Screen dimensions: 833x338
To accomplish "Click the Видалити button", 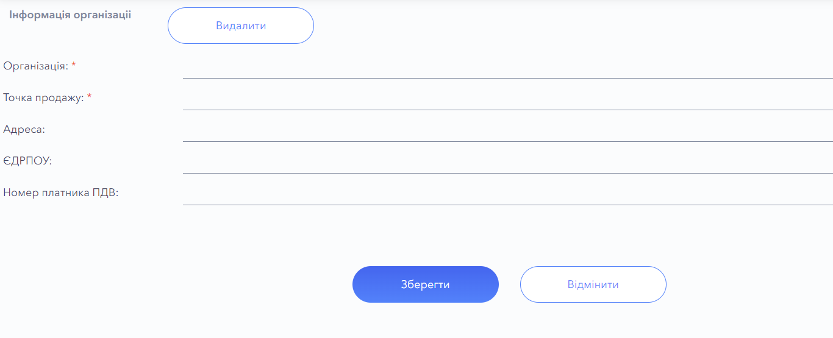I will coord(240,26).
